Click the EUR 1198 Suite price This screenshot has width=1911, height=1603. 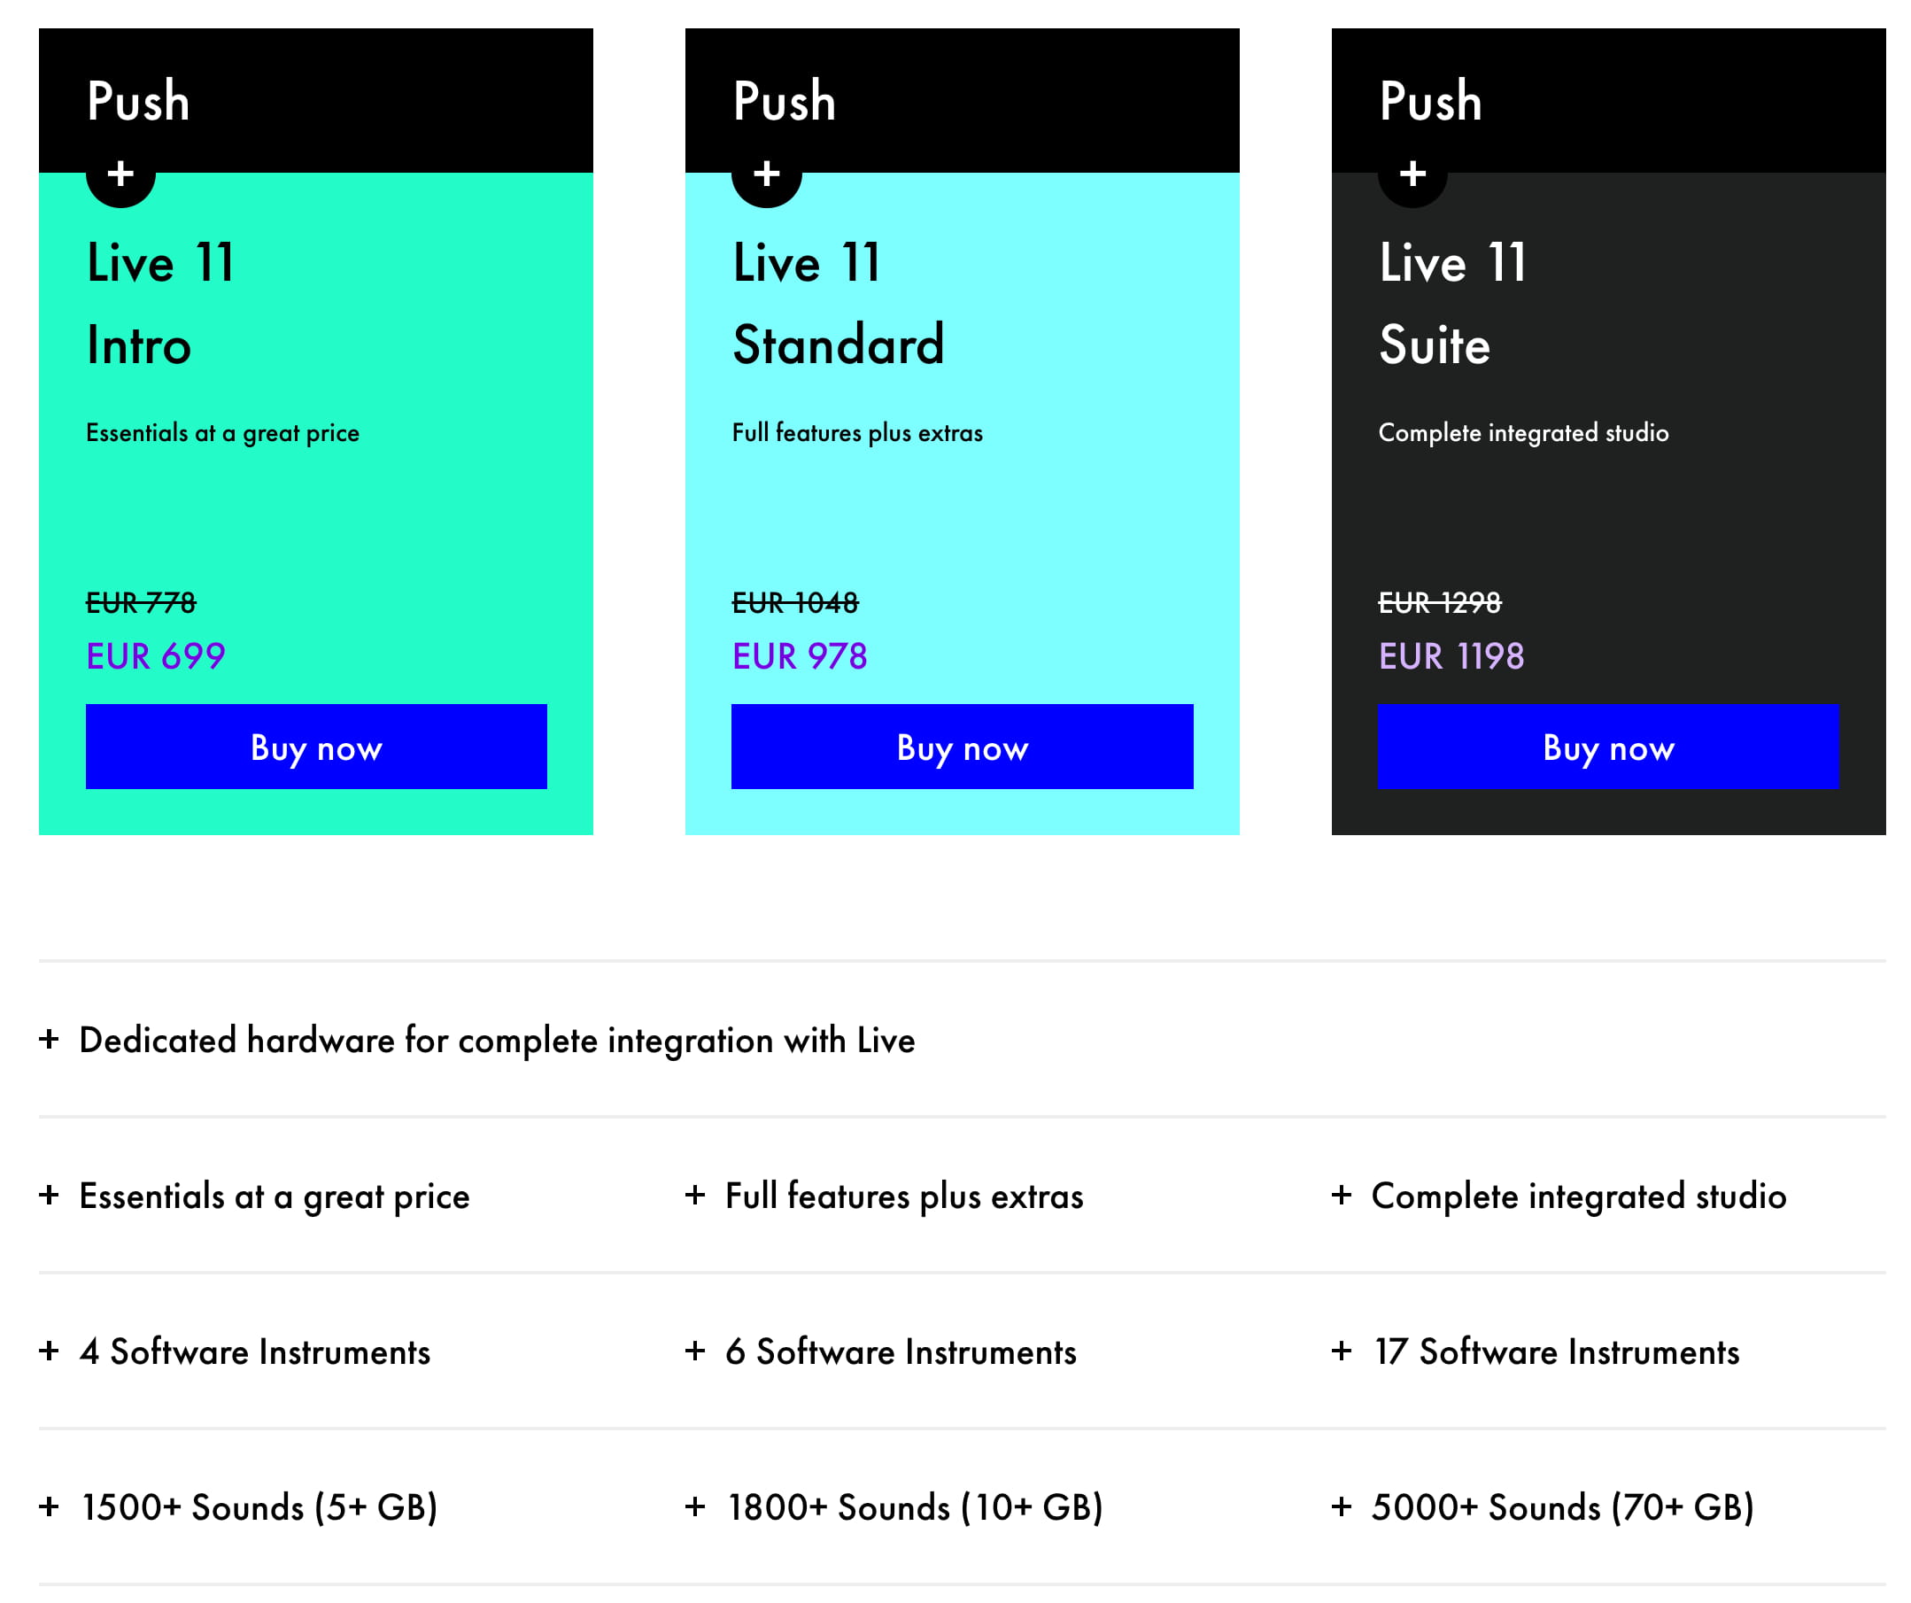click(1451, 656)
